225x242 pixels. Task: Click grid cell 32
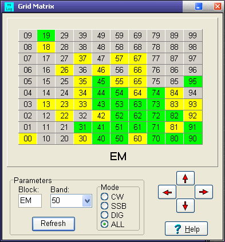click(82, 116)
